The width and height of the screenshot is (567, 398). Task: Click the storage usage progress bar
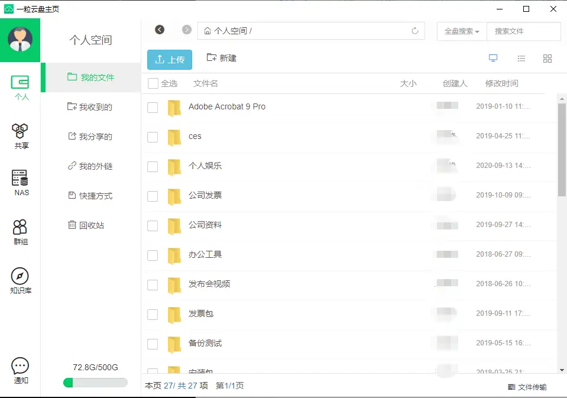tap(95, 383)
